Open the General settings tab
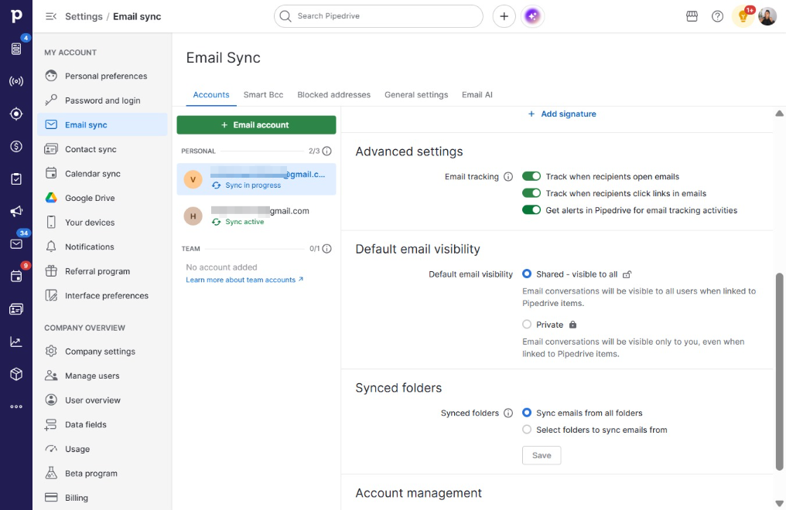Screen dimensions: 786x510 (416, 94)
